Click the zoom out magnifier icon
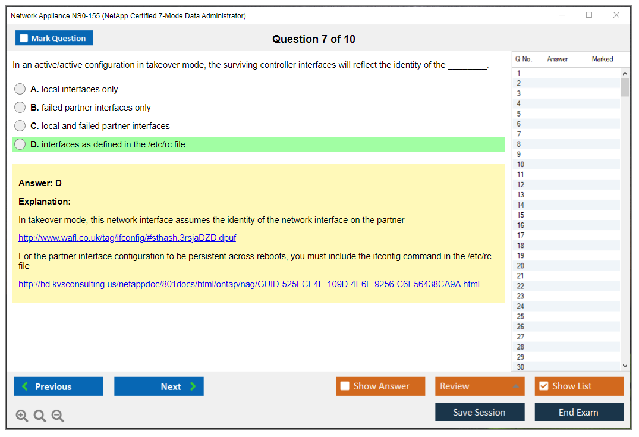This screenshot has width=639, height=437. [x=58, y=416]
